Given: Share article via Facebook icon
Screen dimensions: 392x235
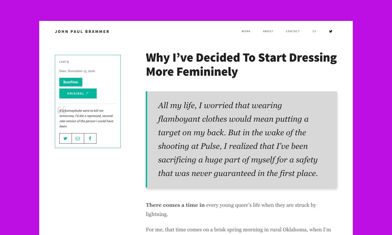Looking at the screenshot, I should (90, 138).
